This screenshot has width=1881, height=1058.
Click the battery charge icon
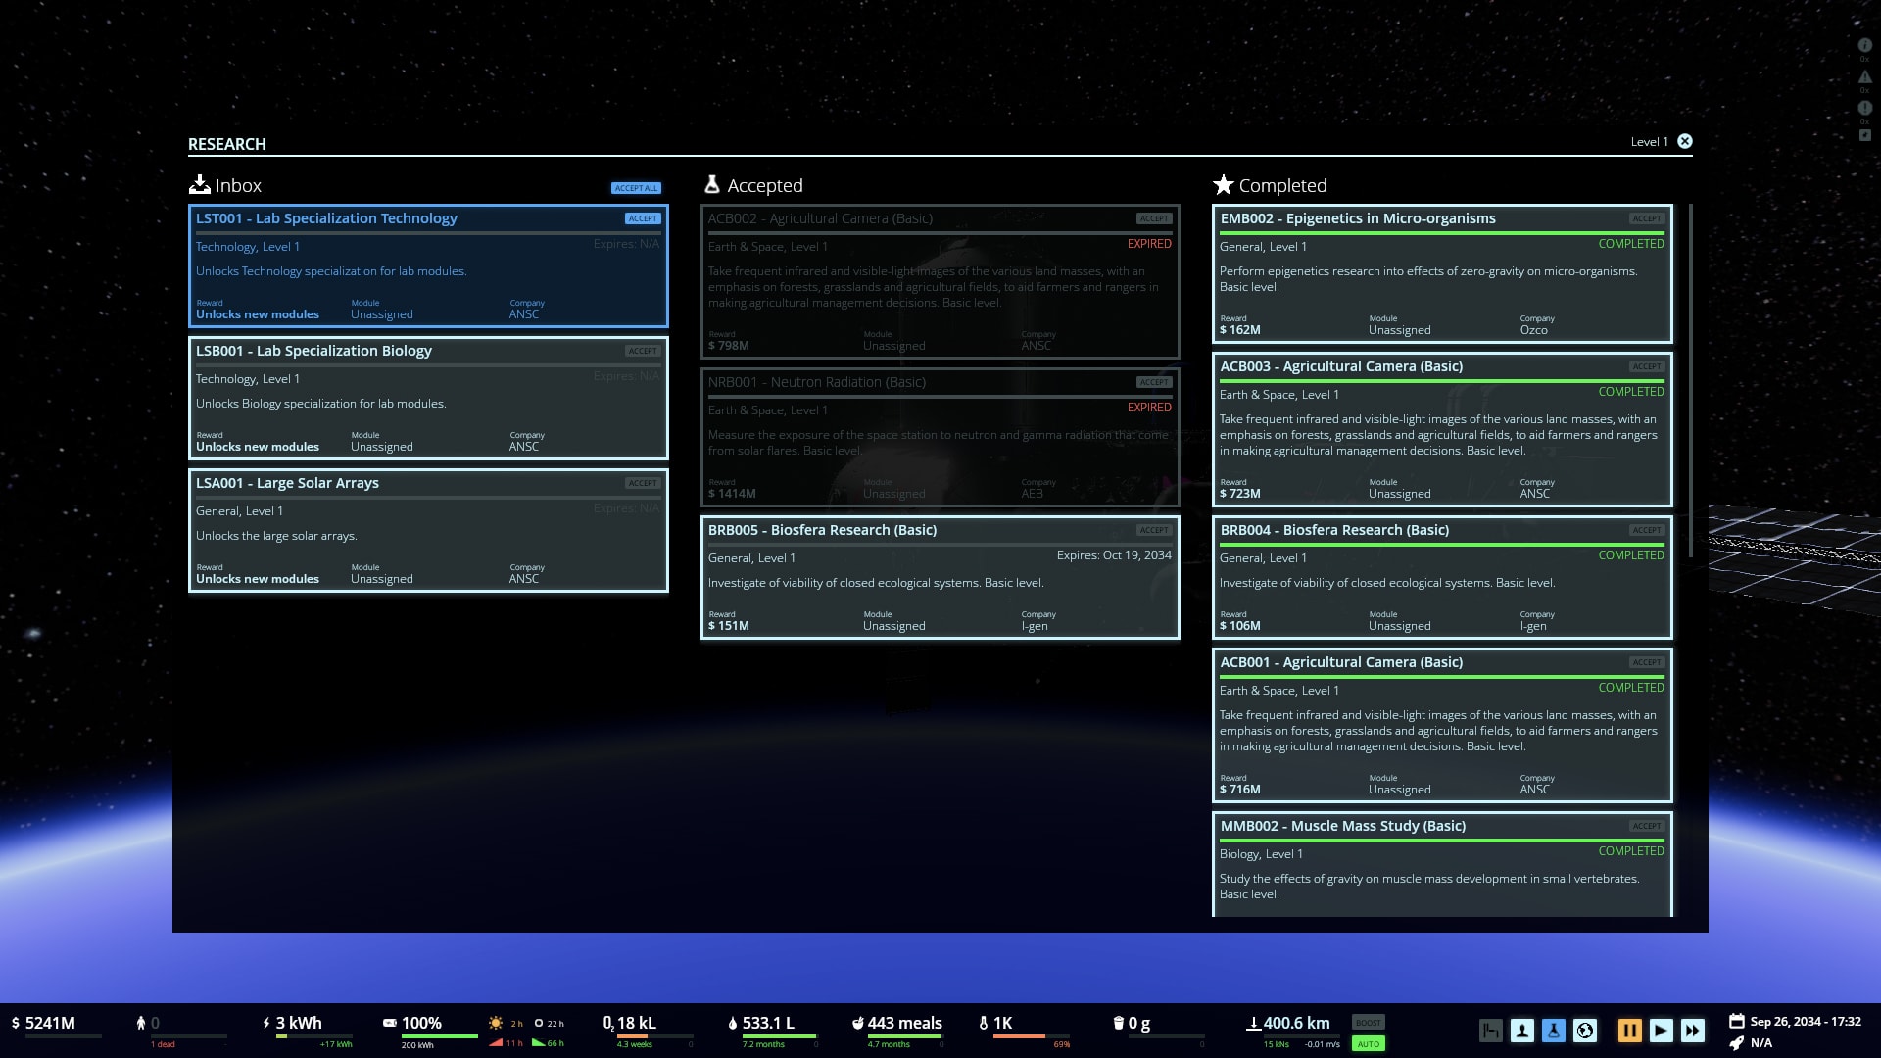[390, 1023]
